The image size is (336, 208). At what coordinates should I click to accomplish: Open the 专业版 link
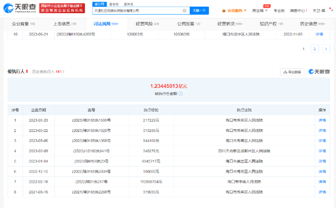point(279,11)
